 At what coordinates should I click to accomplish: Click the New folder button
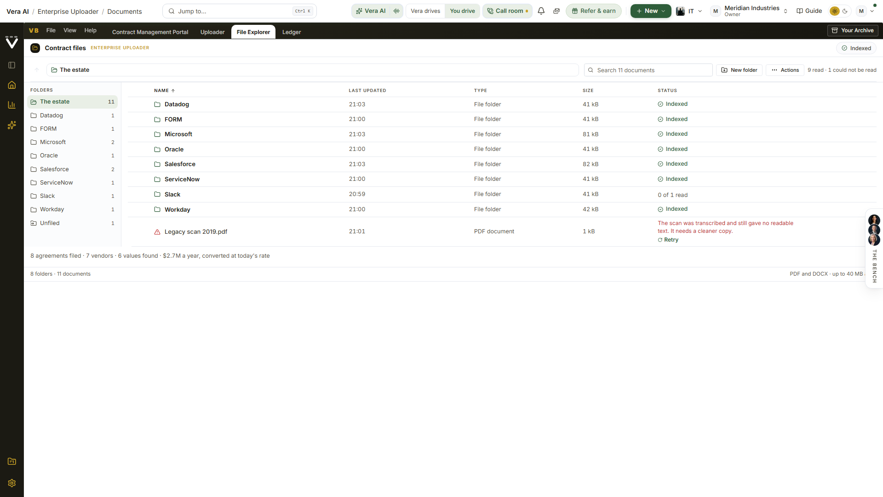[739, 70]
